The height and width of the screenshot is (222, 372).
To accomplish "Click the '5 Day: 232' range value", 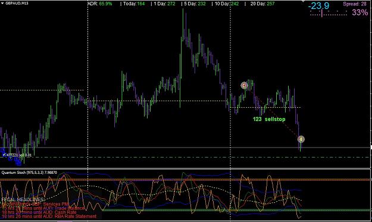I will tap(195, 4).
